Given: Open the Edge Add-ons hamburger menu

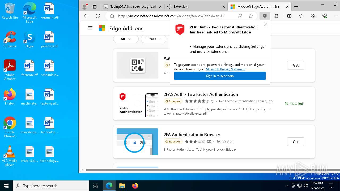Looking at the screenshot, I should (90, 28).
